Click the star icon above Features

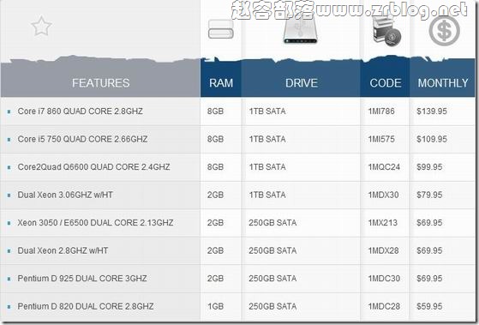[x=41, y=27]
